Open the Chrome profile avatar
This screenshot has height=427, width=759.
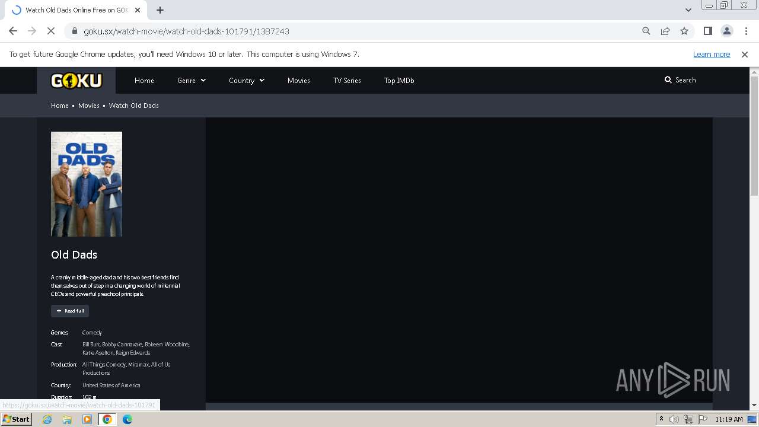[x=726, y=31]
